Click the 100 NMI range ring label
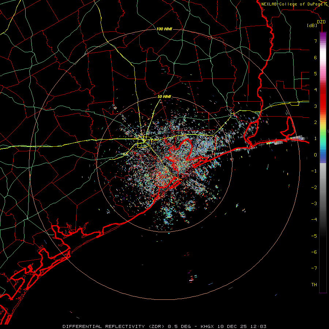This screenshot has height=329, width=329. tap(164, 29)
